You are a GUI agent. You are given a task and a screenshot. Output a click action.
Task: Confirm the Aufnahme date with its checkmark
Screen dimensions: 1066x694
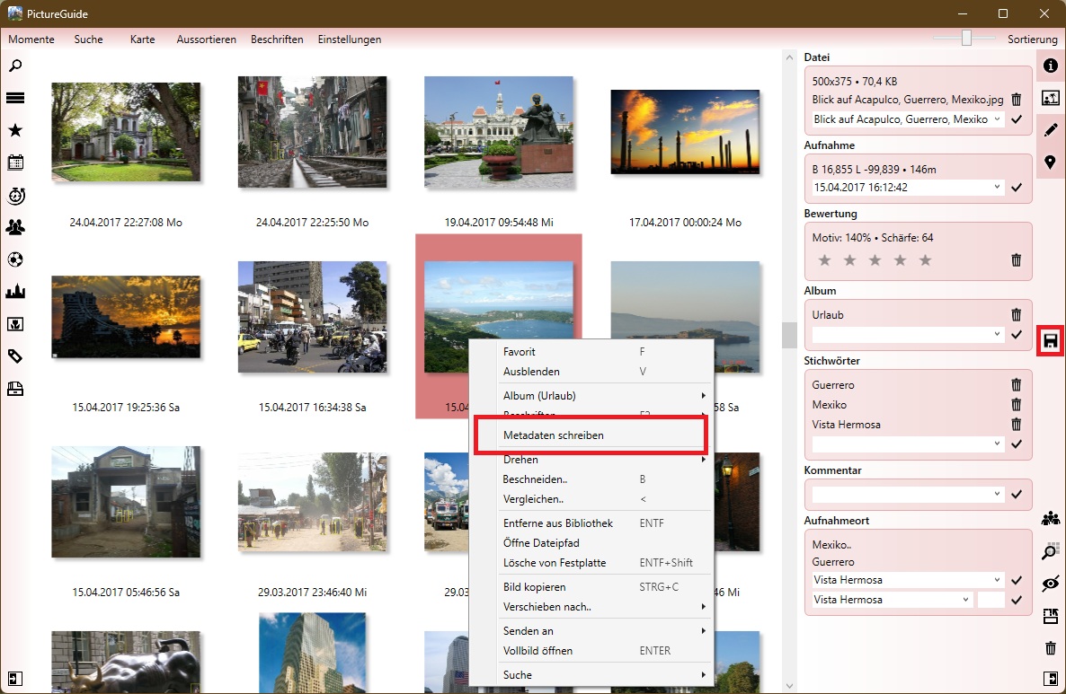click(1017, 188)
